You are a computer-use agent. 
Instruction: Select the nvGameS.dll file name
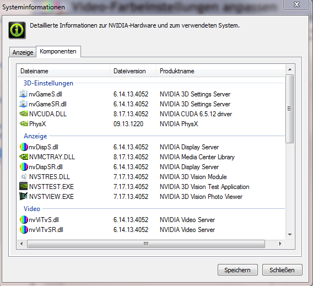click(45, 94)
